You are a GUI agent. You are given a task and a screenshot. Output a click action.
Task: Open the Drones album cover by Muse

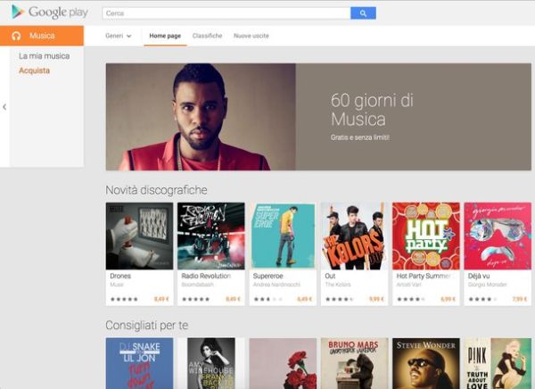point(139,236)
